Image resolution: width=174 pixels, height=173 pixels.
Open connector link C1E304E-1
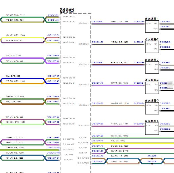pyautogui.click(x=139, y=42)
